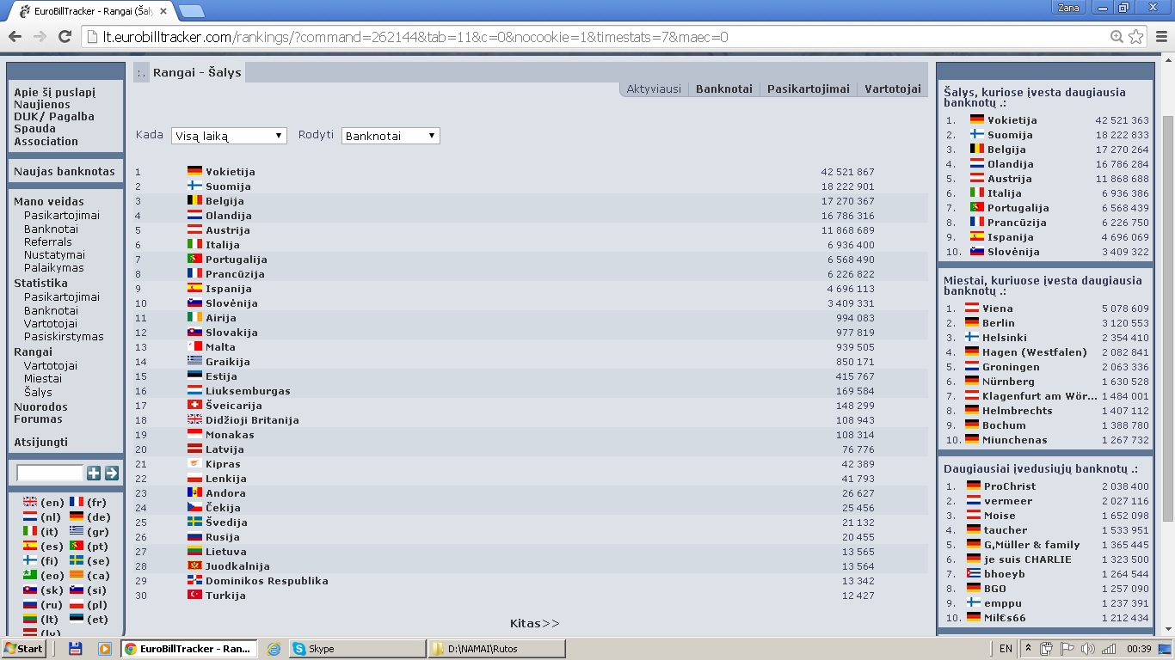Open a new tab with the new-tab button

click(x=191, y=11)
